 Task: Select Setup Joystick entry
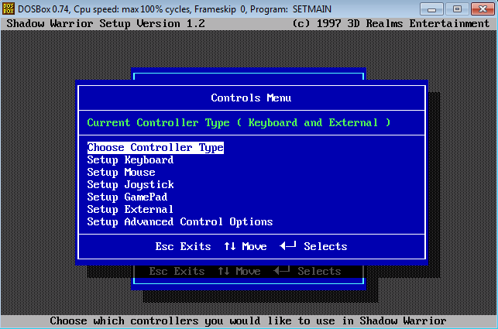tap(130, 184)
